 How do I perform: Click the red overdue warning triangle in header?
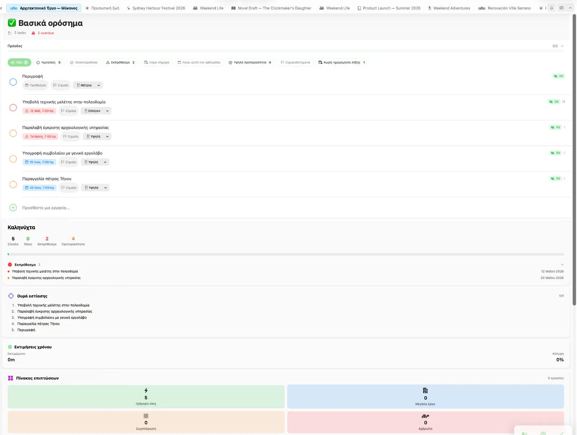coord(34,33)
